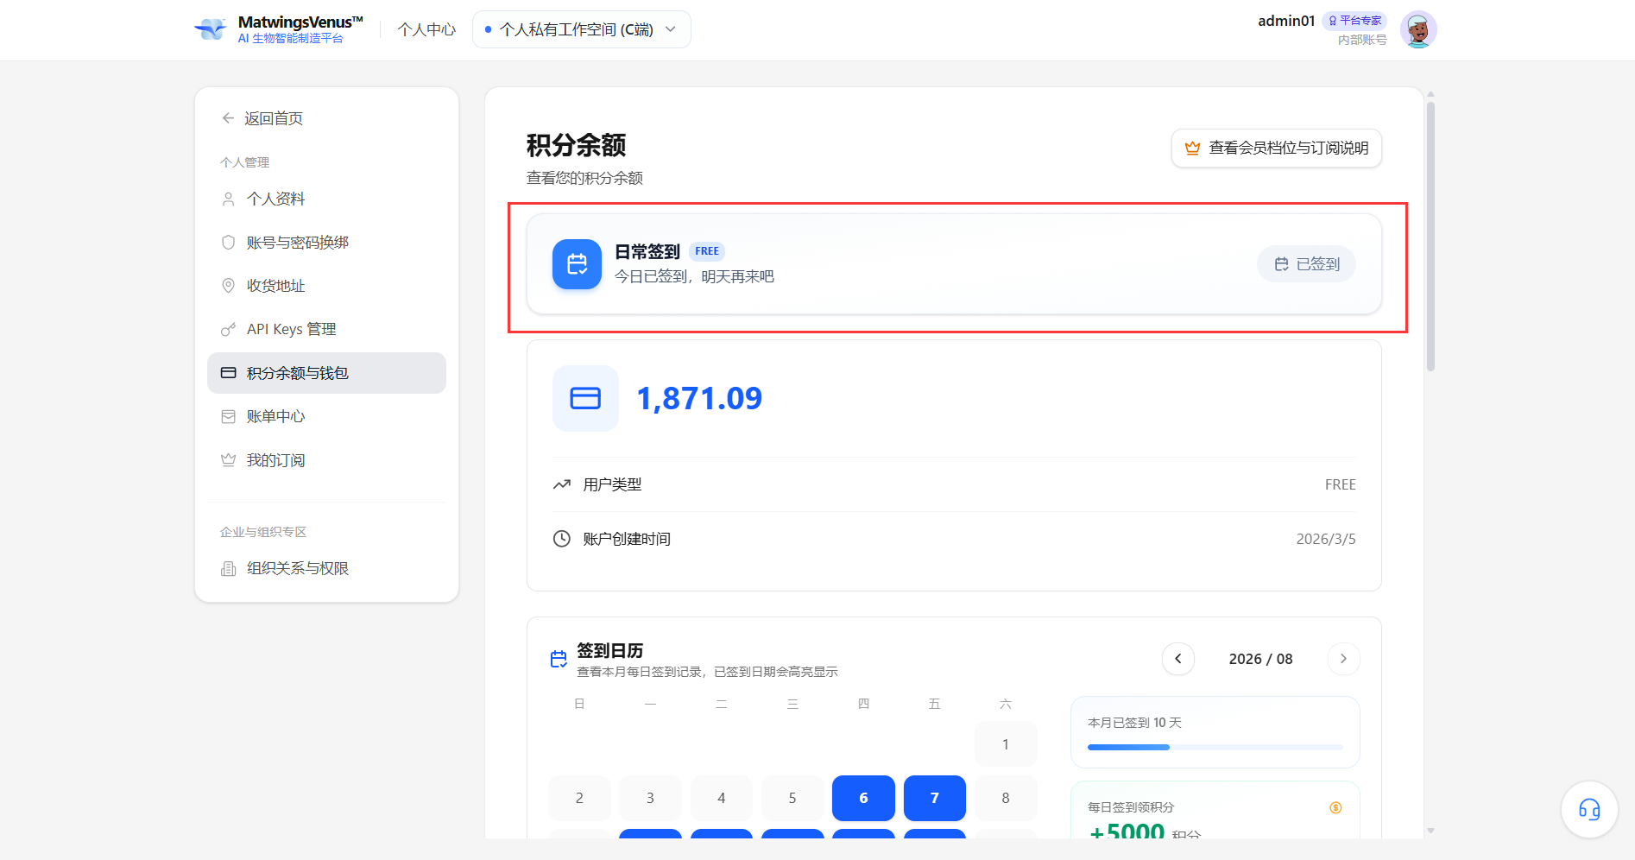This screenshot has height=860, width=1635.
Task: Open the 个人私有工作空间 (C端) workspace dropdown
Action: pyautogui.click(x=581, y=29)
